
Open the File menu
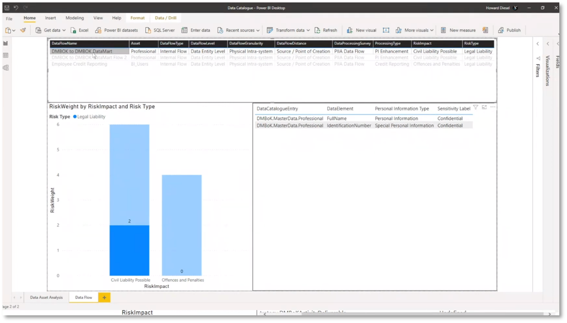tap(9, 19)
